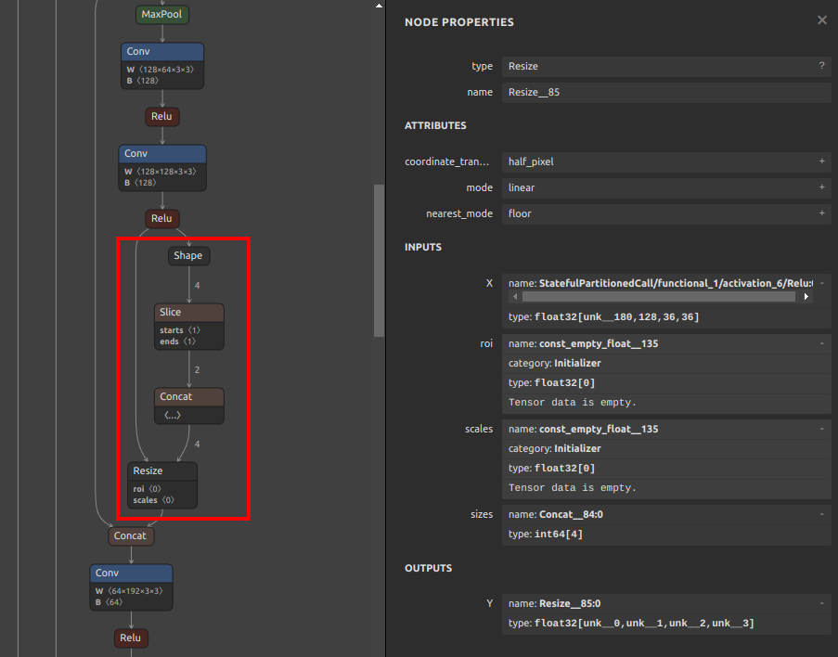Click the output name Resize__85:0
Screen dimensions: 838x657
point(554,603)
